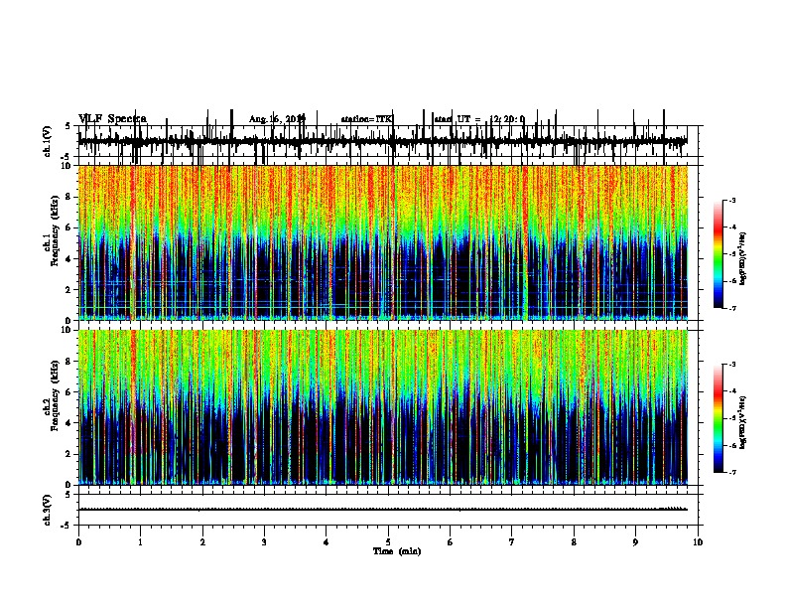This screenshot has width=786, height=608.
Task: Click the "-3" value on the ch.2 colorbar
Action: coord(732,365)
